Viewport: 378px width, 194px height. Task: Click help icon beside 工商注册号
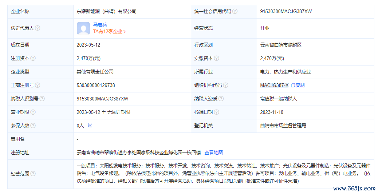pyautogui.click(x=38, y=85)
